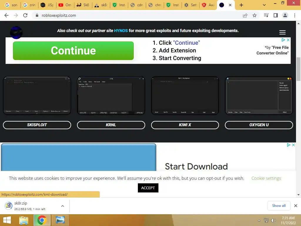Viewport: 301px width, 226px height.
Task: Click Show all downloads
Action: tap(279, 206)
